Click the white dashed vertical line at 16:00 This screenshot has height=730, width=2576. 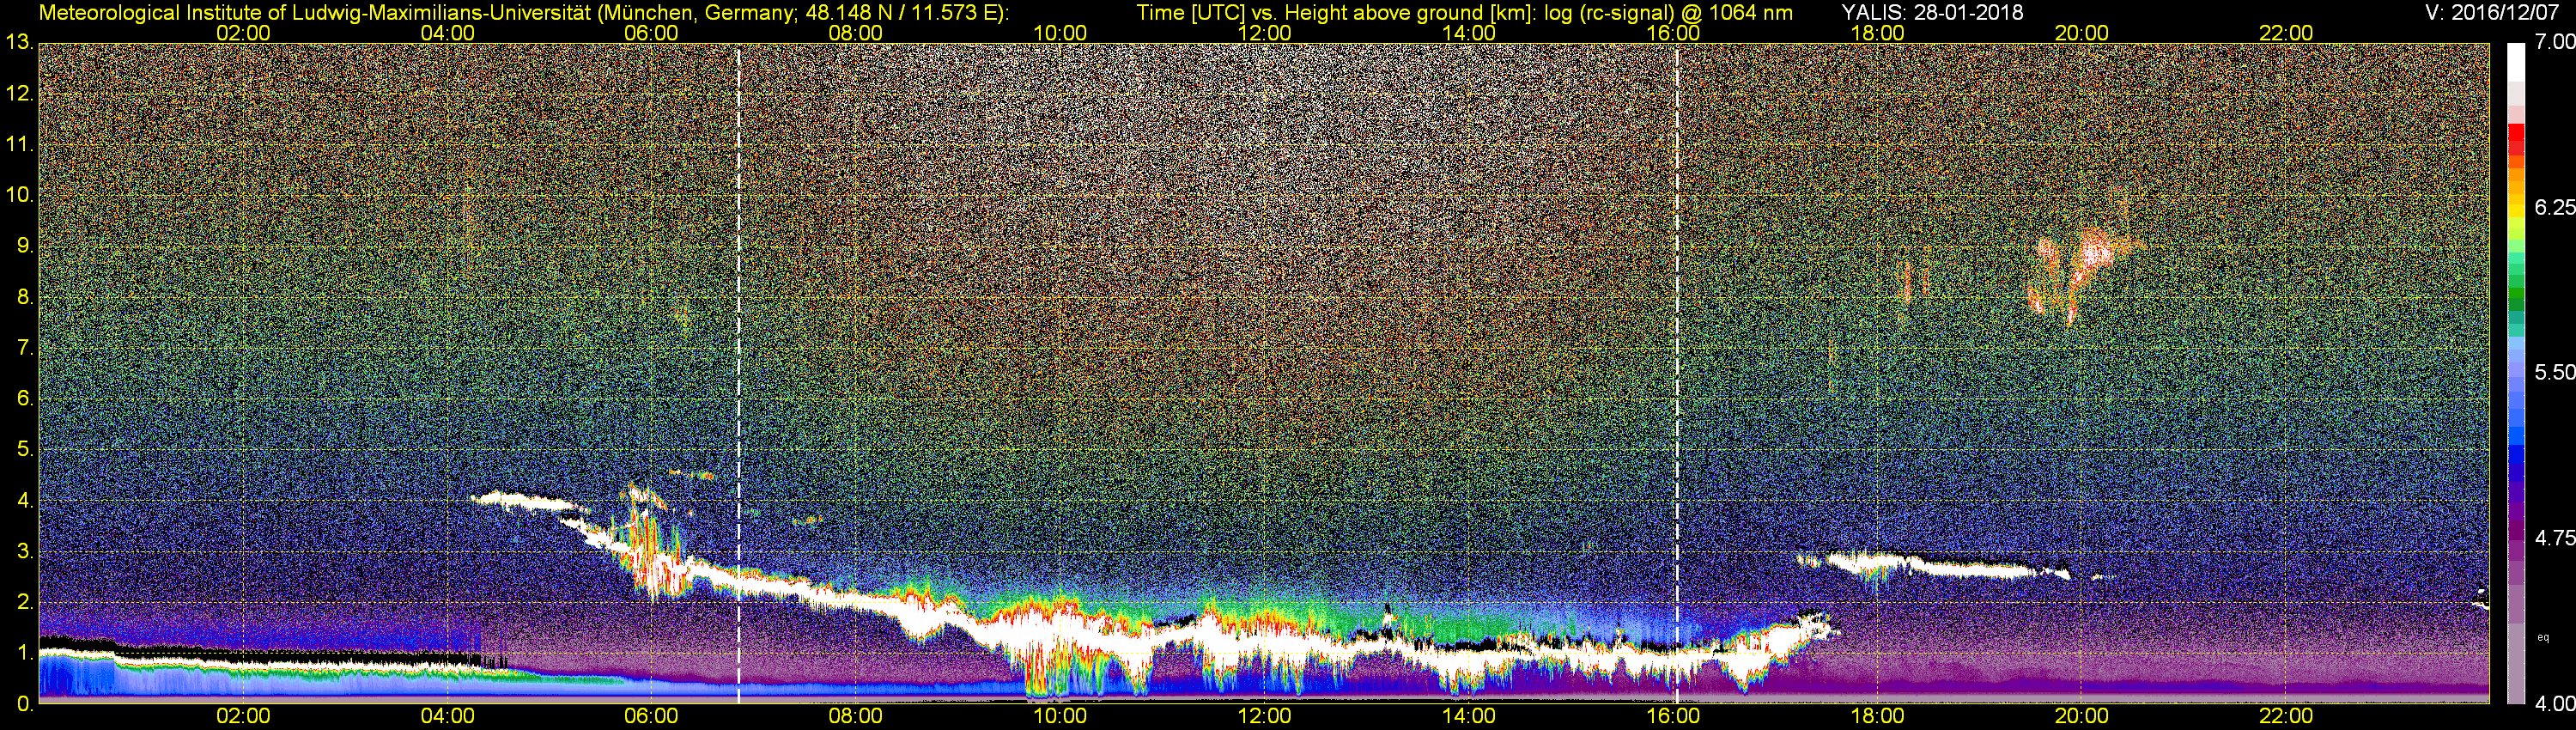[x=1677, y=374]
